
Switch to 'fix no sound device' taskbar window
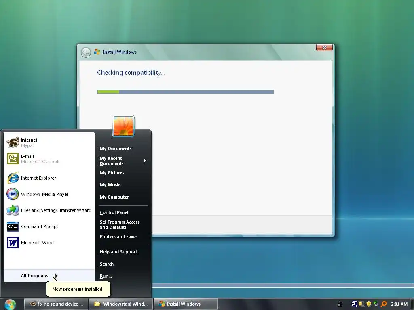tap(56, 304)
